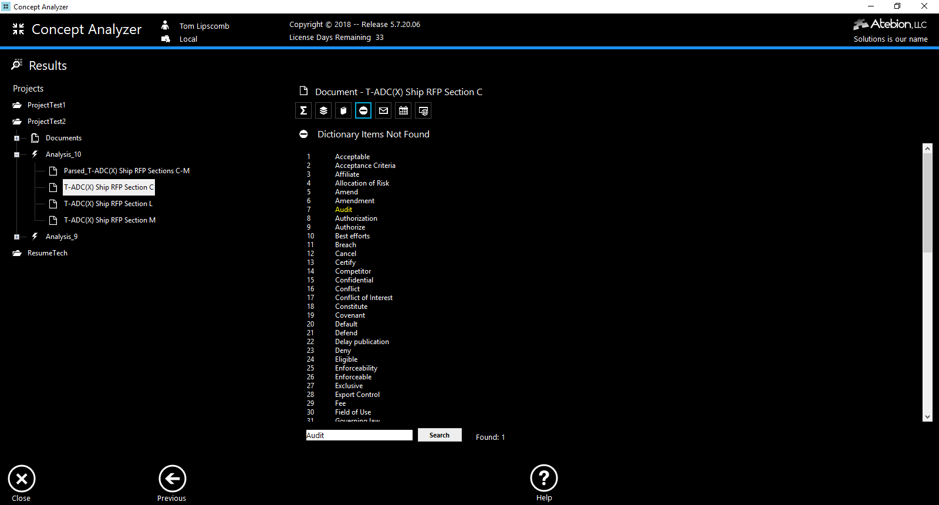
Task: Select the Delay publication entry
Action: [362, 342]
